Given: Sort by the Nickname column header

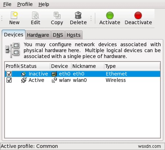Looking at the screenshot, I should 88,66.
